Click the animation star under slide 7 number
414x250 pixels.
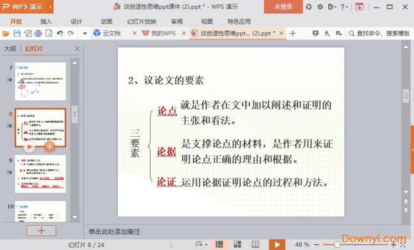(x=10, y=80)
